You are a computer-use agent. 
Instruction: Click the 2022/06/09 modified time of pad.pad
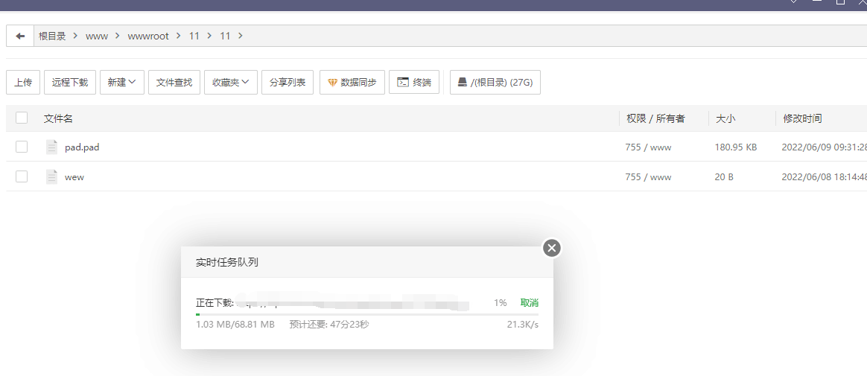pos(824,147)
